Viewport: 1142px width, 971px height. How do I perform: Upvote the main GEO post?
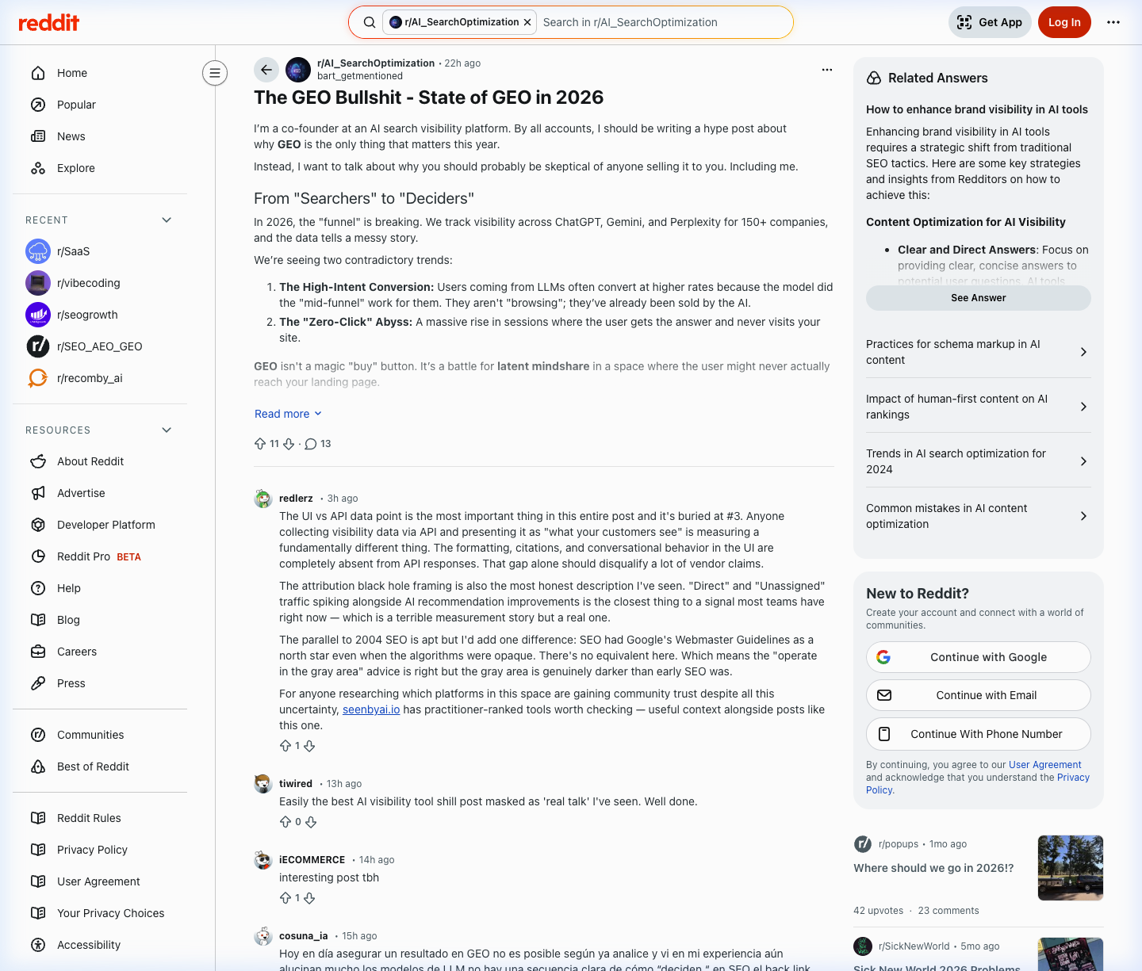[260, 444]
